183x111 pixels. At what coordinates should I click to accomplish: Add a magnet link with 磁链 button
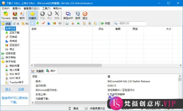click(15, 15)
